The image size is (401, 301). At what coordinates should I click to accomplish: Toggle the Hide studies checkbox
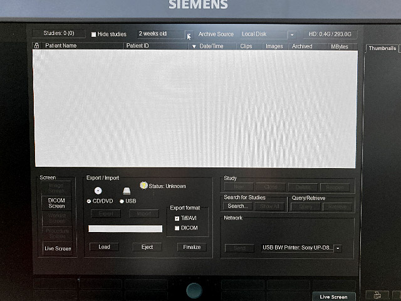pyautogui.click(x=93, y=34)
